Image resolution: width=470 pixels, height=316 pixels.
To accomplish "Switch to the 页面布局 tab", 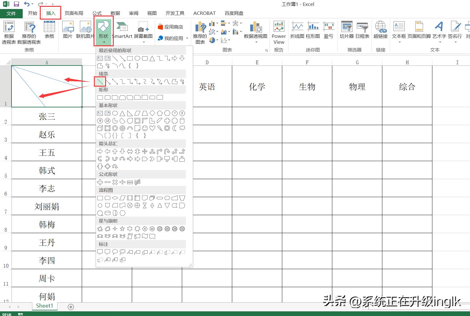I will [x=74, y=13].
